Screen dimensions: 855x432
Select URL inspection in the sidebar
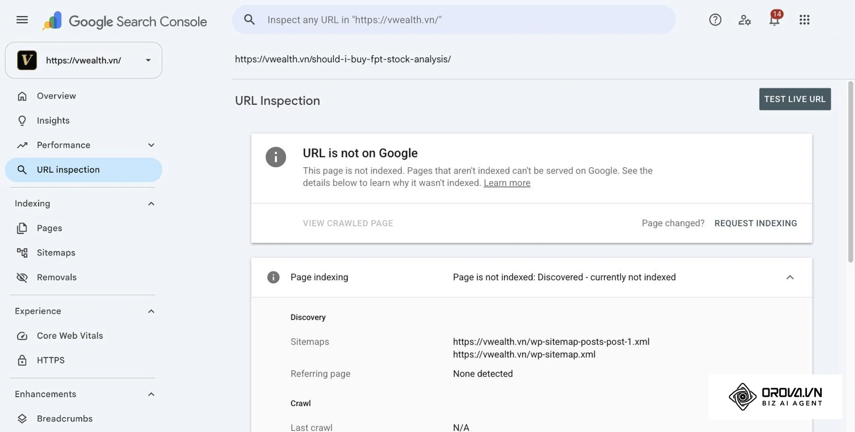pos(83,170)
